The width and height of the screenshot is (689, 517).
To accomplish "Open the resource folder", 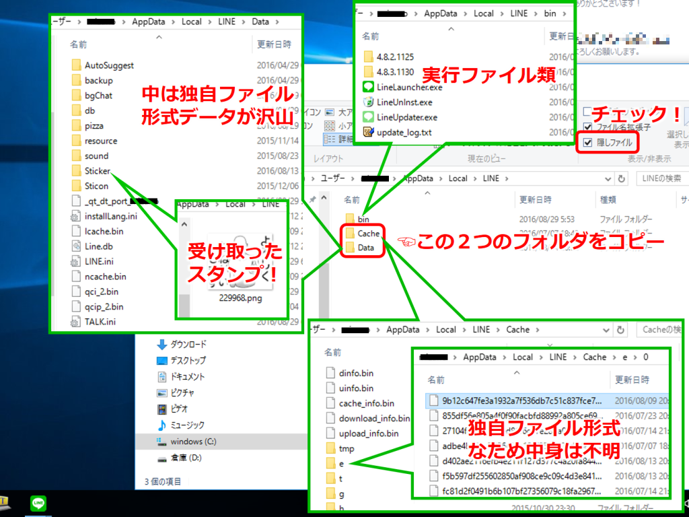I will click(94, 141).
